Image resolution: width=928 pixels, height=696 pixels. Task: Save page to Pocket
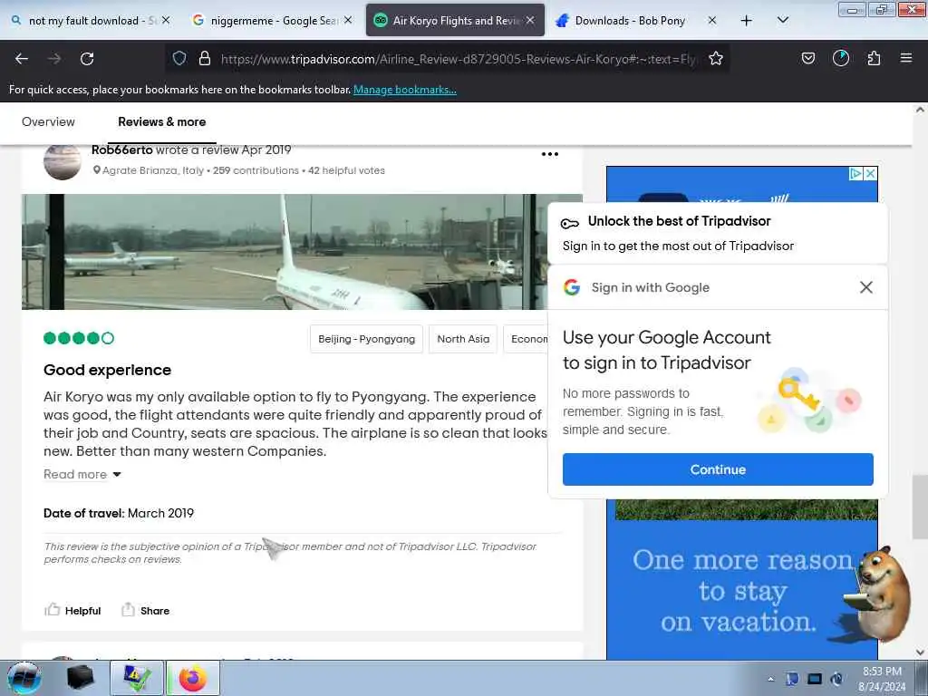(807, 58)
